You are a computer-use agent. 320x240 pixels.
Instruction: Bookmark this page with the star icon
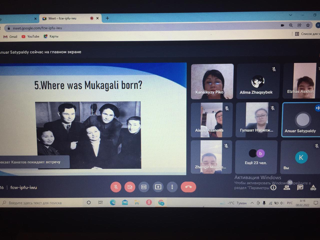click(308, 25)
